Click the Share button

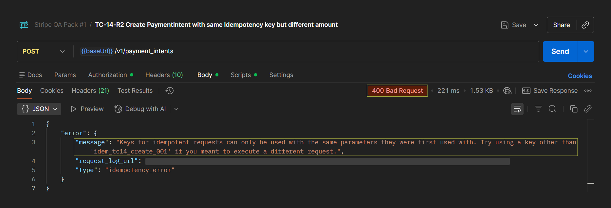pyautogui.click(x=561, y=25)
